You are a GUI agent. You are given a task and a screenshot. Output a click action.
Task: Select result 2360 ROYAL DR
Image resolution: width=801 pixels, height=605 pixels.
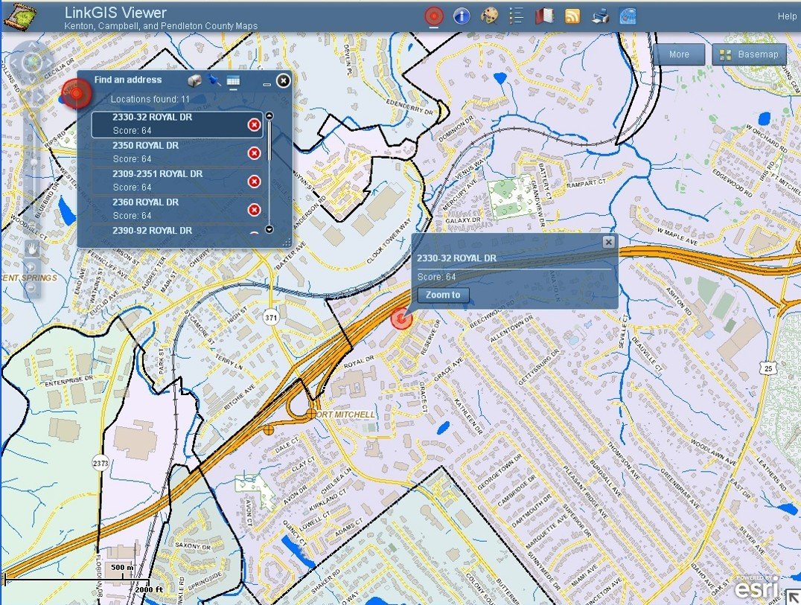coord(176,209)
